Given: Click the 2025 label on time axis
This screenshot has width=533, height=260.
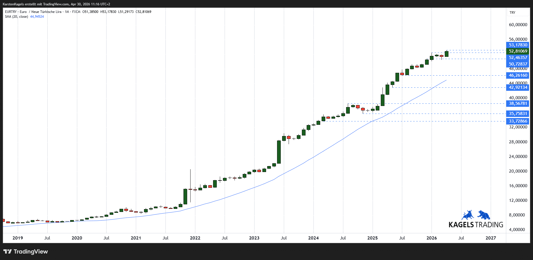Looking at the screenshot, I should (x=372, y=238).
